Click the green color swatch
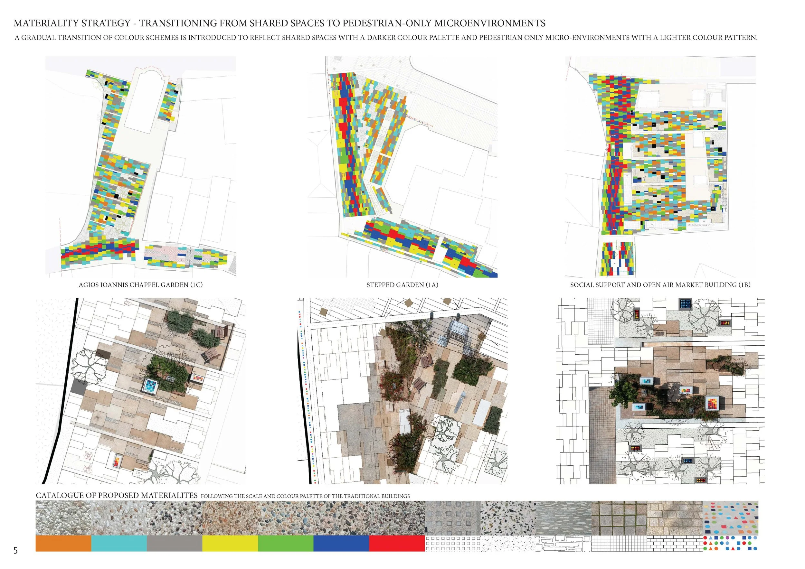805x569 pixels. pyautogui.click(x=285, y=543)
